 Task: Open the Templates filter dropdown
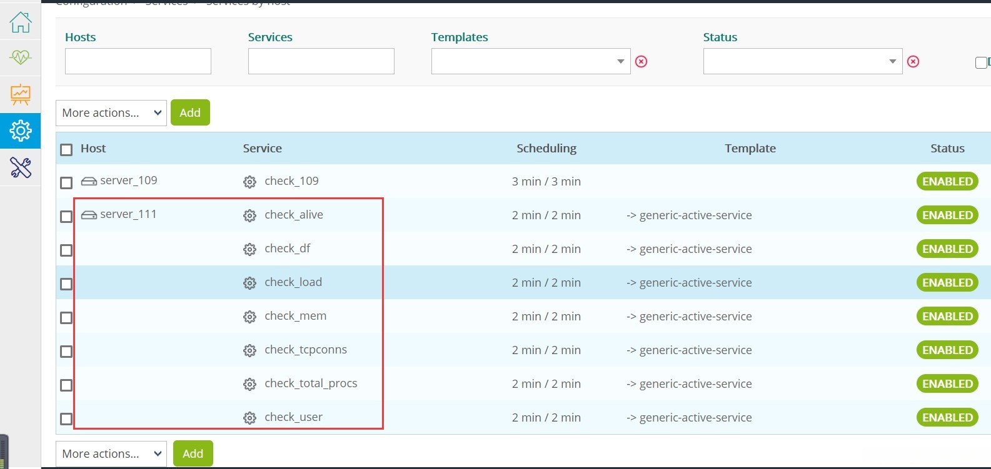point(531,61)
